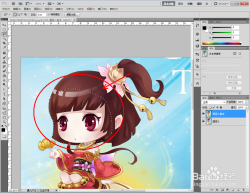
Task: Select the 基本功能 workspace button
Action: (168, 3)
